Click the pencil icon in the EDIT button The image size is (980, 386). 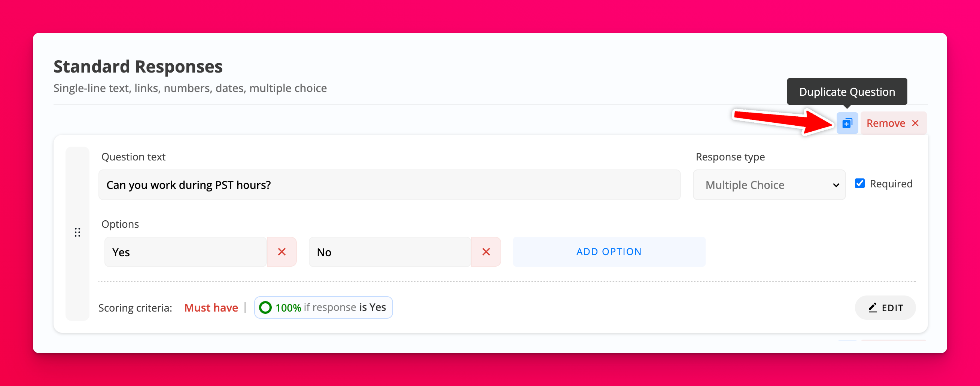click(x=873, y=308)
